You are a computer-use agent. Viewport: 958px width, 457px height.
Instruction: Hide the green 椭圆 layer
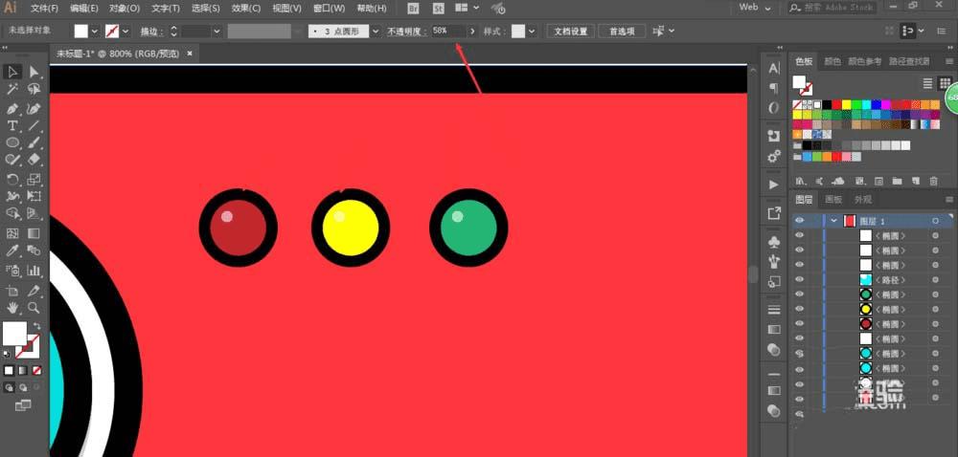799,294
